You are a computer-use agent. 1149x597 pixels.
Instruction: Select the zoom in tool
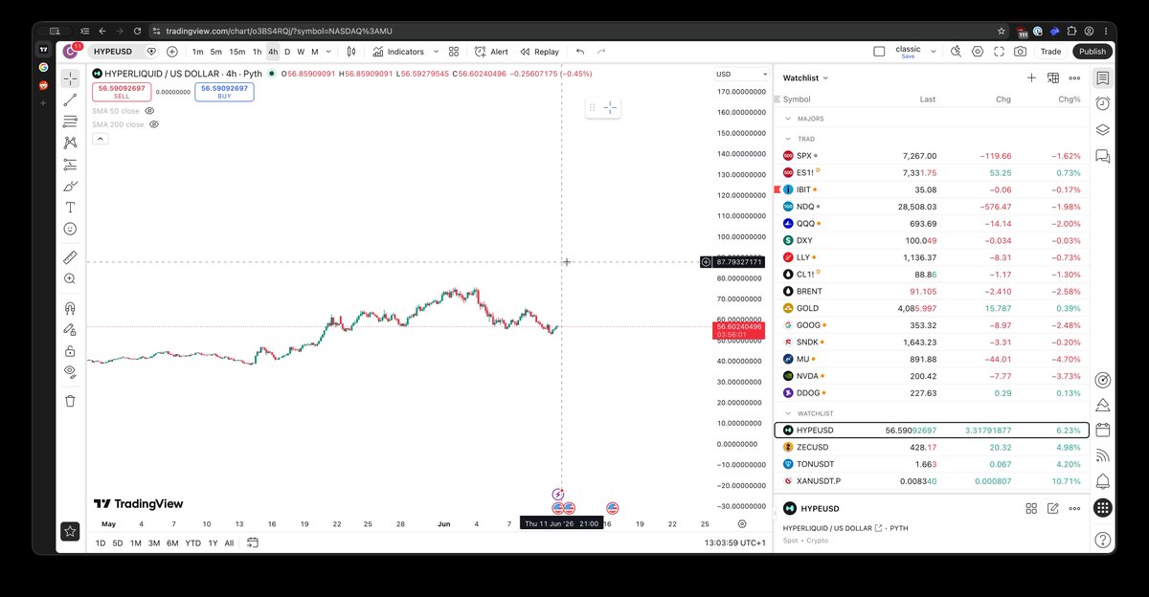click(70, 278)
